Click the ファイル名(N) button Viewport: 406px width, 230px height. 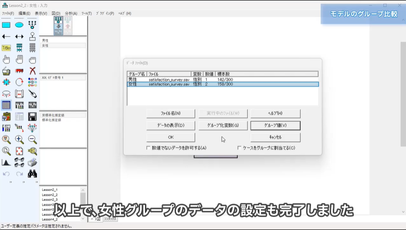pos(171,114)
